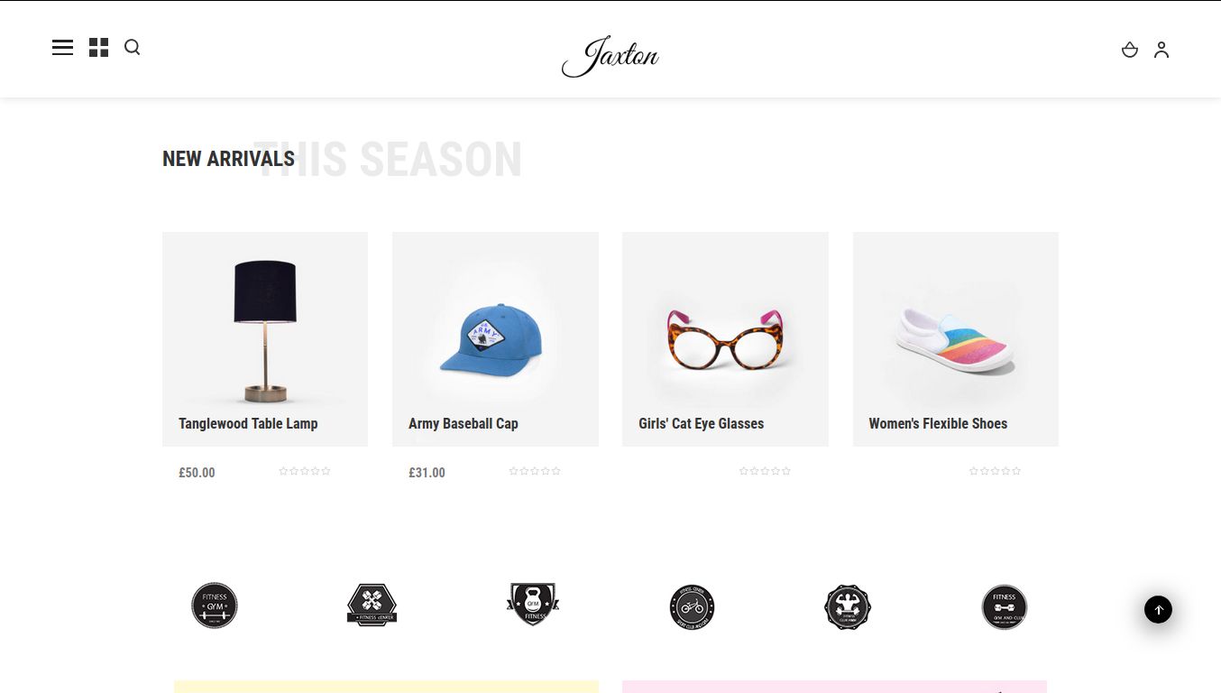The image size is (1221, 693).
Task: Open the hamburger menu icon
Action: (x=62, y=48)
